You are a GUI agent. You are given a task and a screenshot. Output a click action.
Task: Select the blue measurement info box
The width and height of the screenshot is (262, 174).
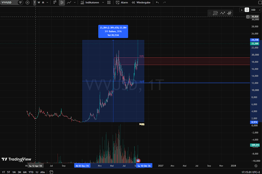click(113, 31)
